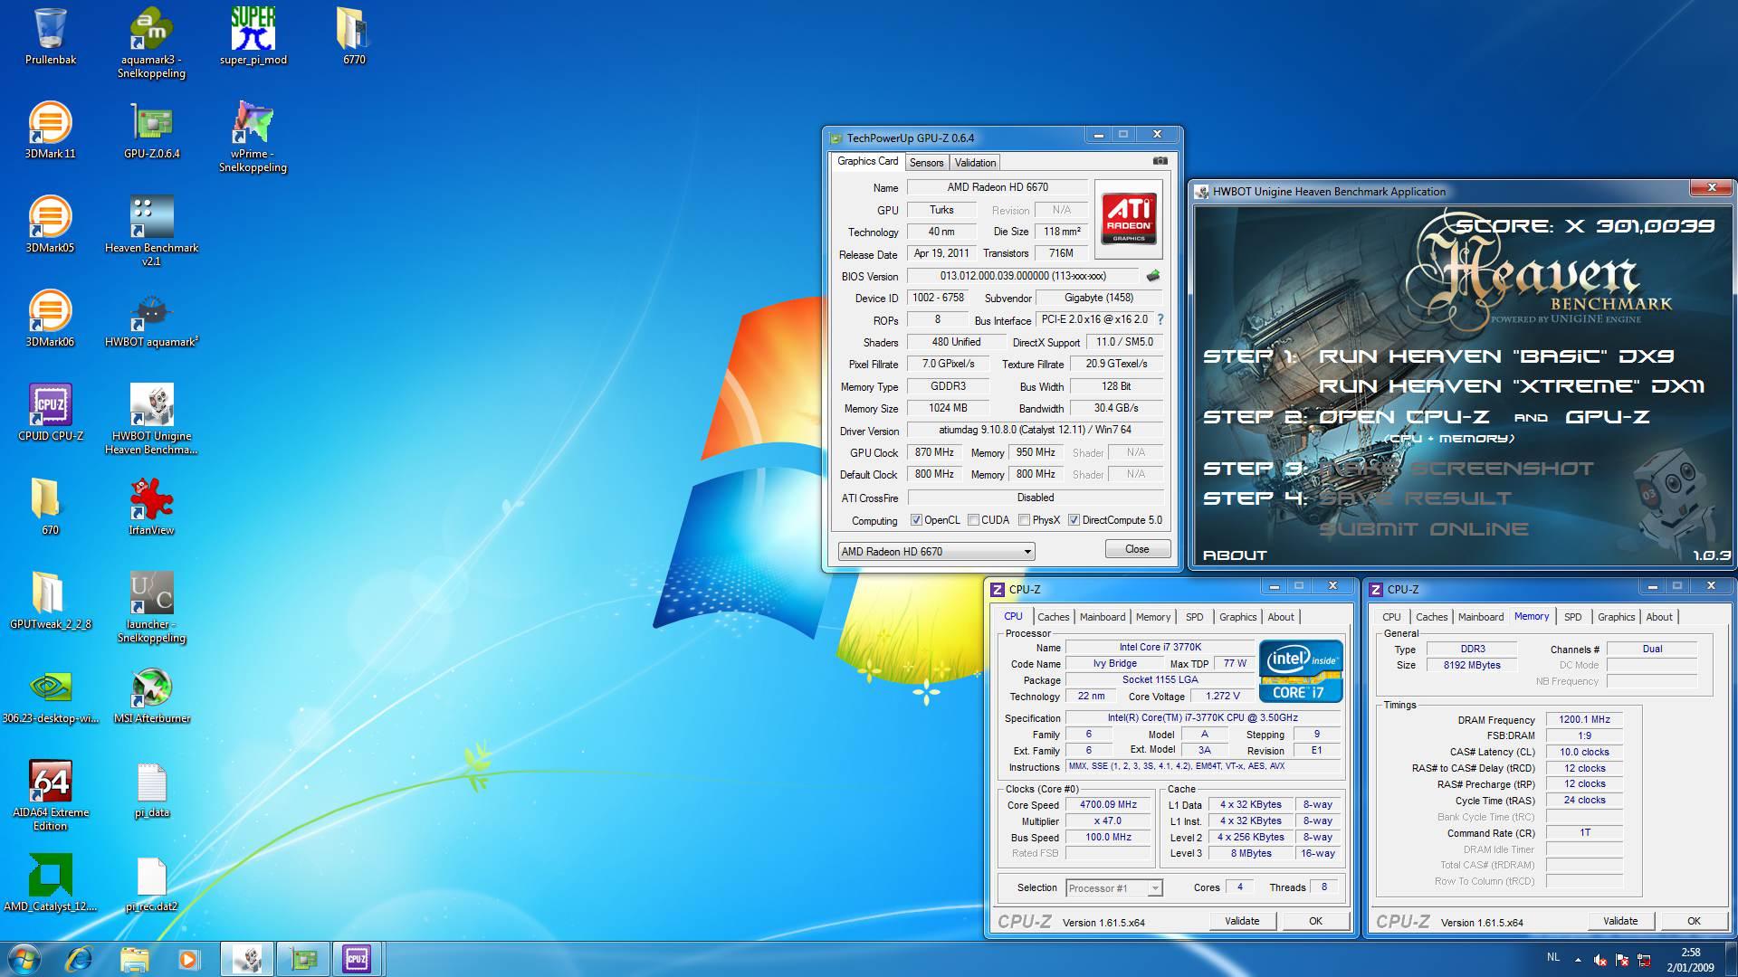This screenshot has width=1738, height=977.
Task: Open launcher Snelkoppeling desktop shortcut
Action: [x=151, y=607]
